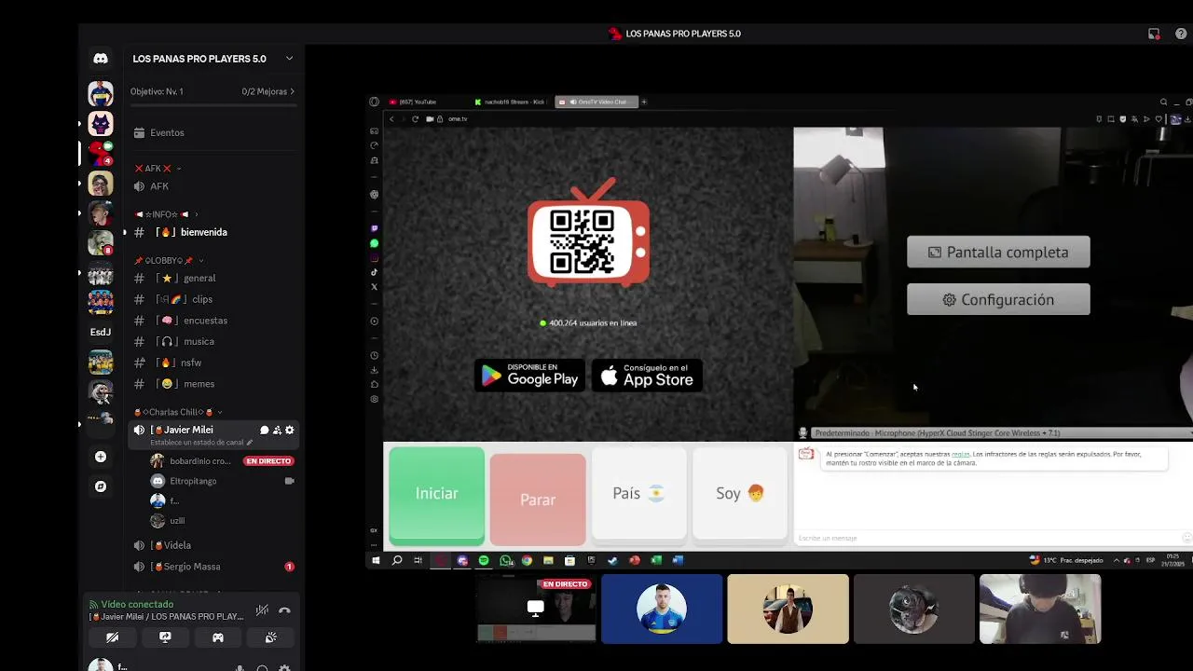This screenshot has height=671, width=1193.
Task: Select the blue participant tile with jersey avatar
Action: click(x=662, y=609)
